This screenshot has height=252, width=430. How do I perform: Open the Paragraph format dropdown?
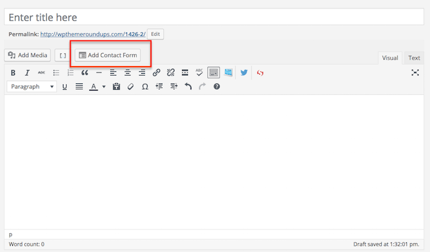click(32, 87)
